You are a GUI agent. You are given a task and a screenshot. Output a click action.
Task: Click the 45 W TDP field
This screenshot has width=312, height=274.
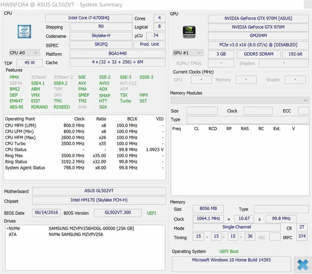[x=30, y=63]
